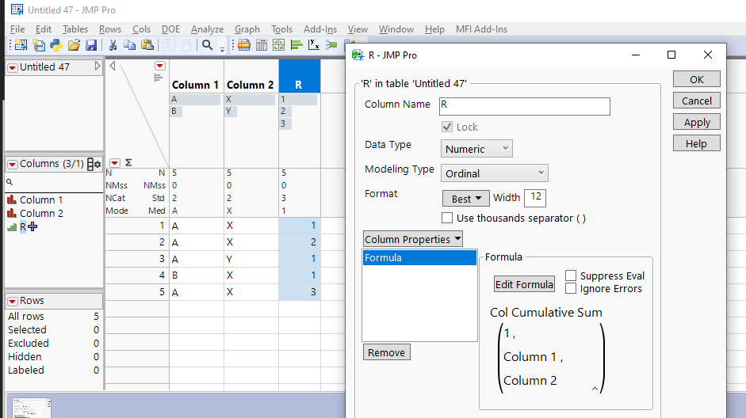Open the Tables menu

click(75, 29)
